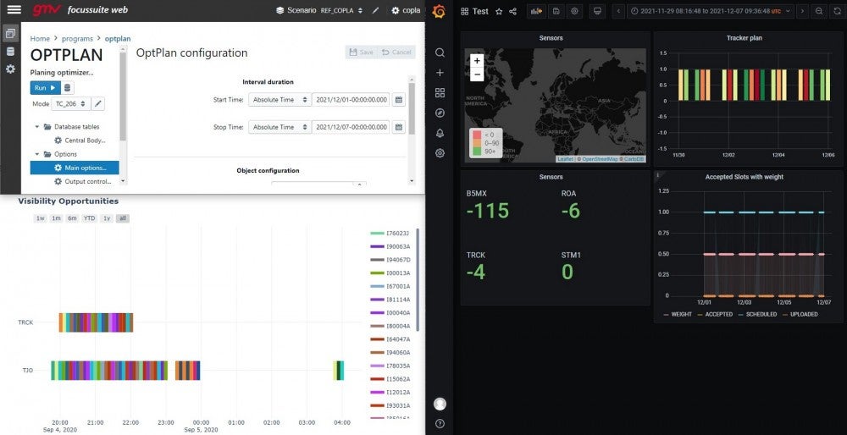Share the Test dashboard
This screenshot has width=847, height=435.
[513, 11]
